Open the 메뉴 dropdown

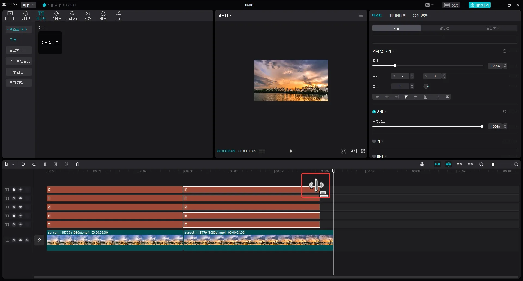point(28,5)
